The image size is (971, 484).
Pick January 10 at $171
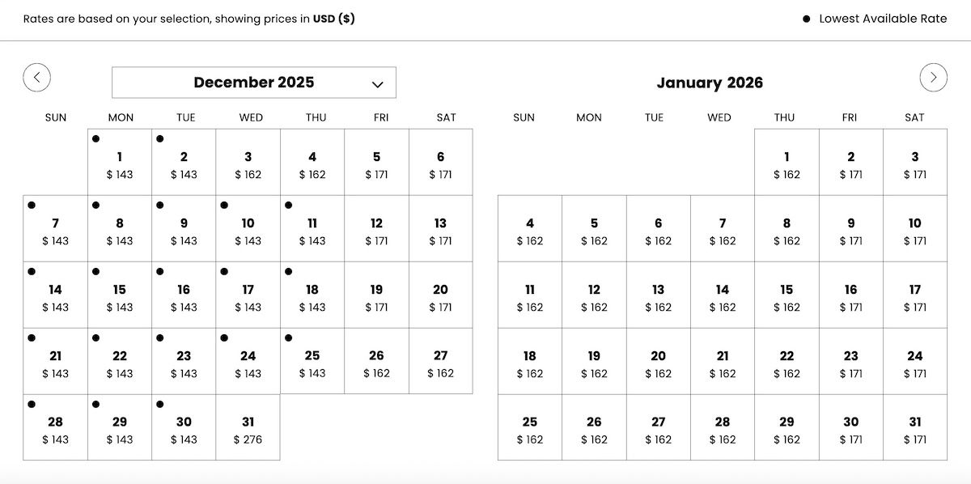point(914,229)
